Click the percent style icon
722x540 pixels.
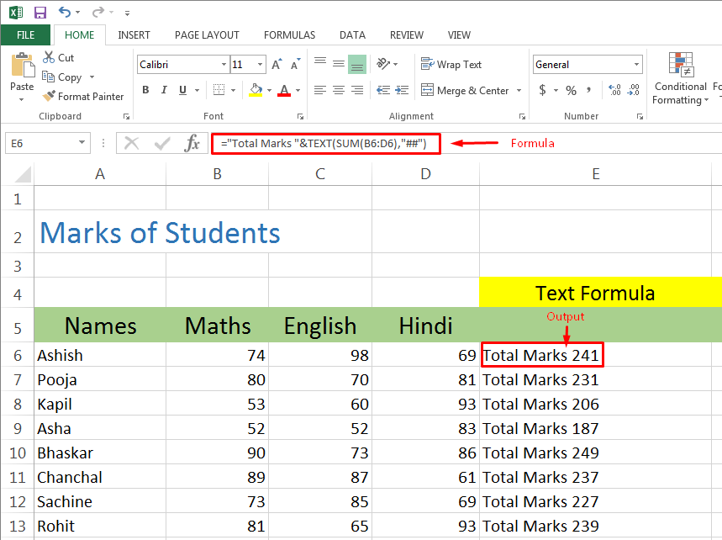pyautogui.click(x=571, y=90)
